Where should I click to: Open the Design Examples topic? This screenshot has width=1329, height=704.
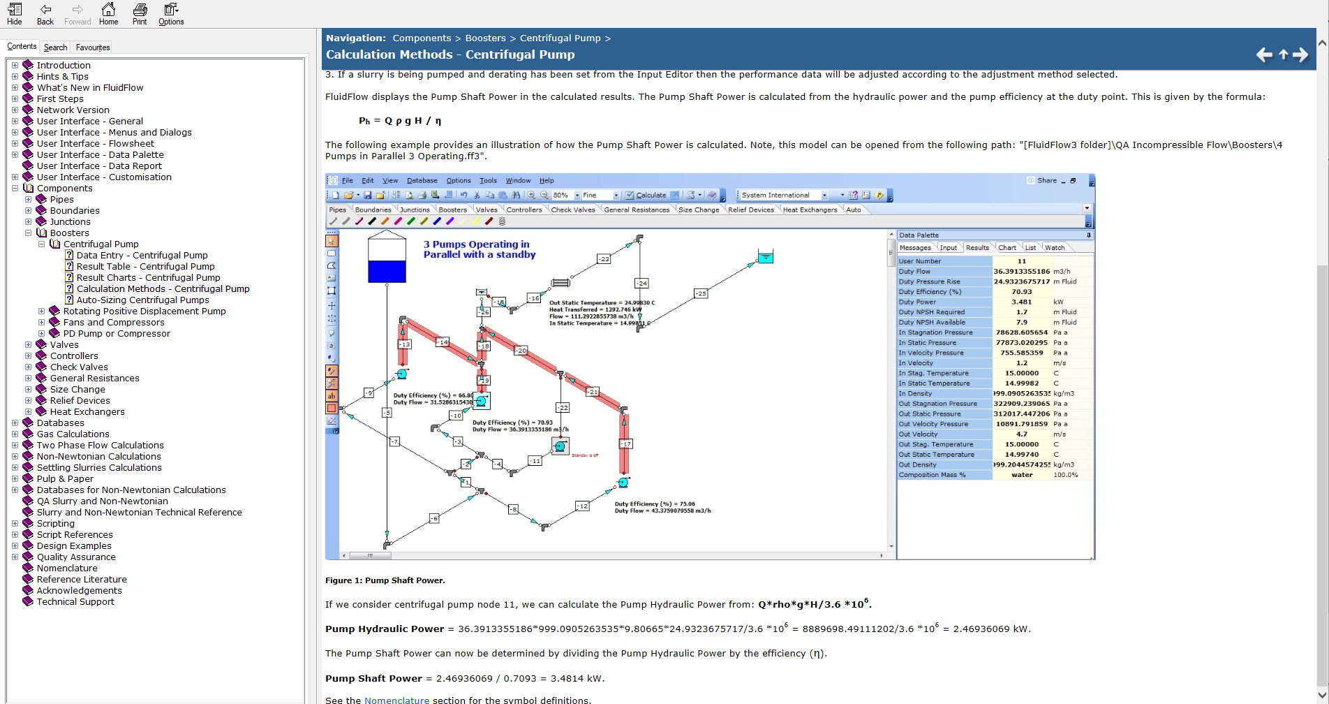(74, 546)
